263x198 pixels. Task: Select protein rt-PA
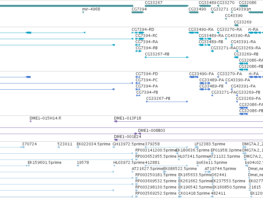pyautogui.click(x=256, y=77)
